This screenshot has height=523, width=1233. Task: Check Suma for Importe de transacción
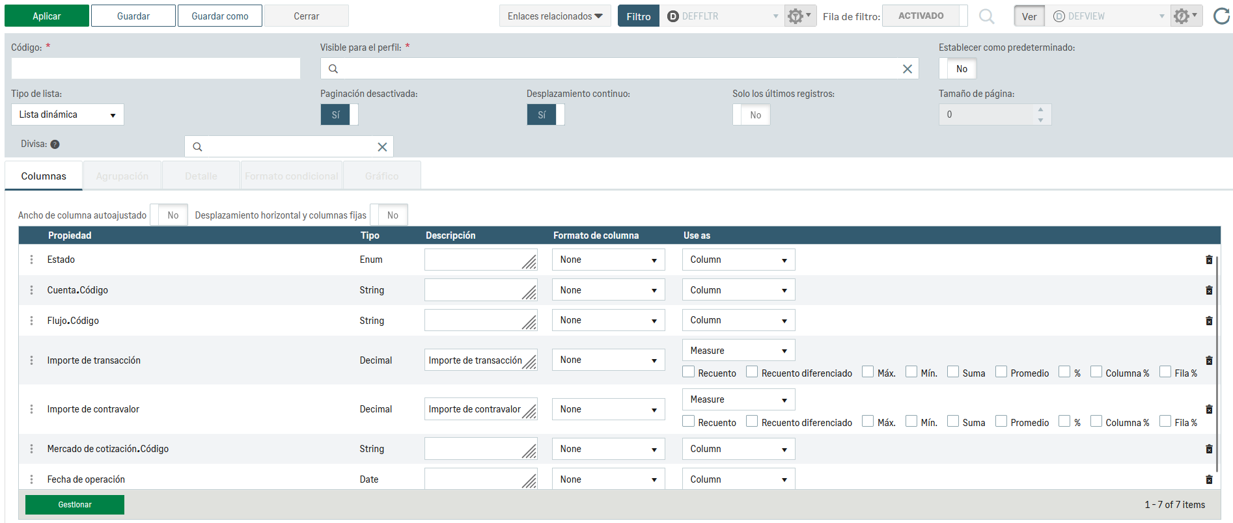pyautogui.click(x=953, y=372)
